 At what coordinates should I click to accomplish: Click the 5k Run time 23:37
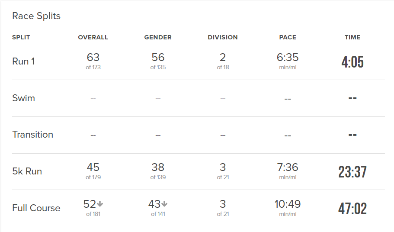(352, 172)
